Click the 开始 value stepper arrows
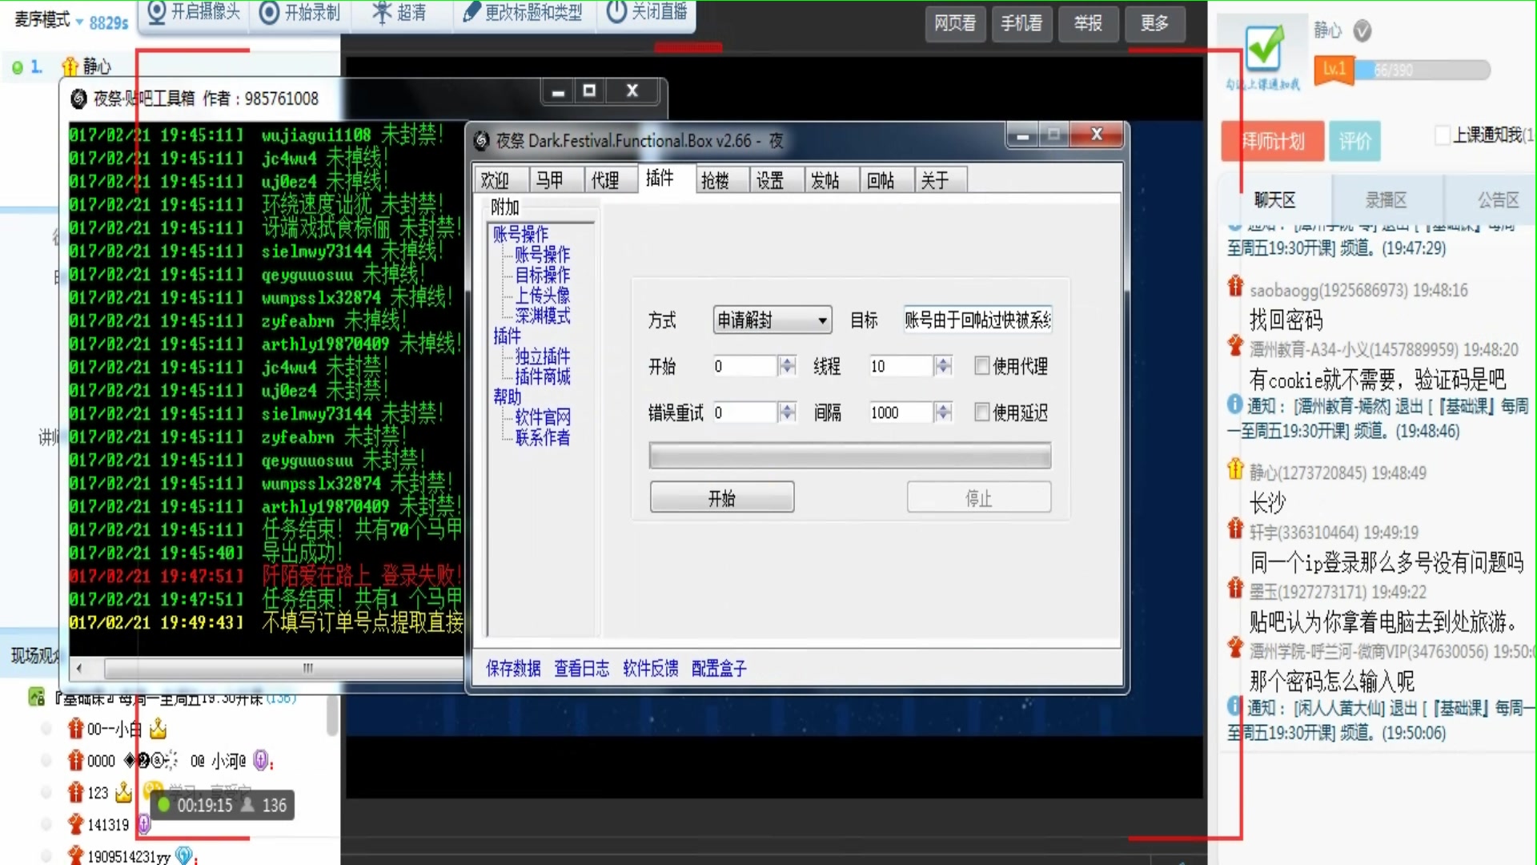The width and height of the screenshot is (1537, 865). [x=788, y=366]
